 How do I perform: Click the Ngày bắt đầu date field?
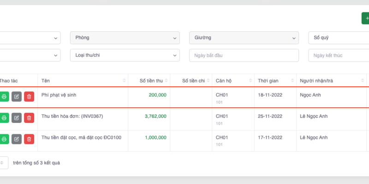(x=244, y=55)
